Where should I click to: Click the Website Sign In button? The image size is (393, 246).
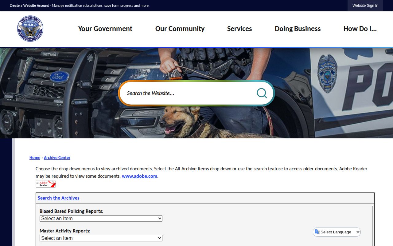365,6
